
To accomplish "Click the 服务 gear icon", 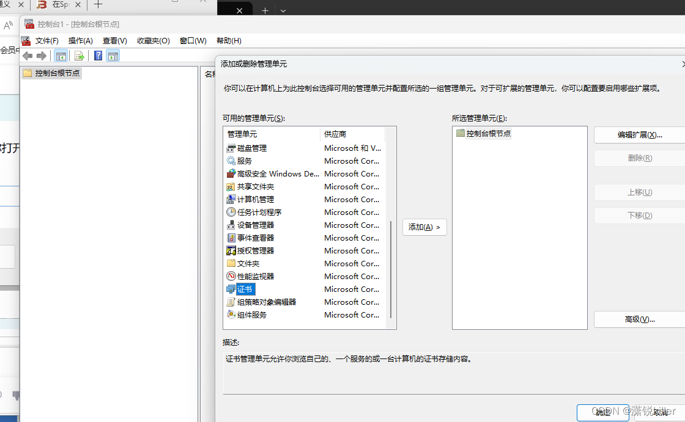I will point(231,161).
